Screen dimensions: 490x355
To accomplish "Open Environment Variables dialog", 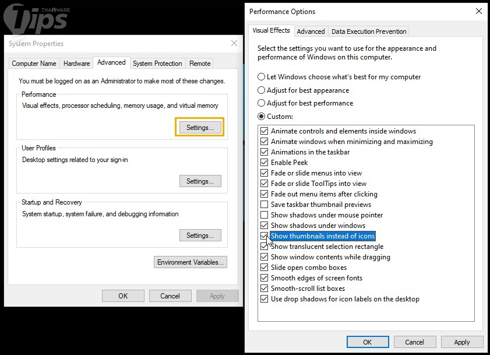I will pyautogui.click(x=191, y=262).
